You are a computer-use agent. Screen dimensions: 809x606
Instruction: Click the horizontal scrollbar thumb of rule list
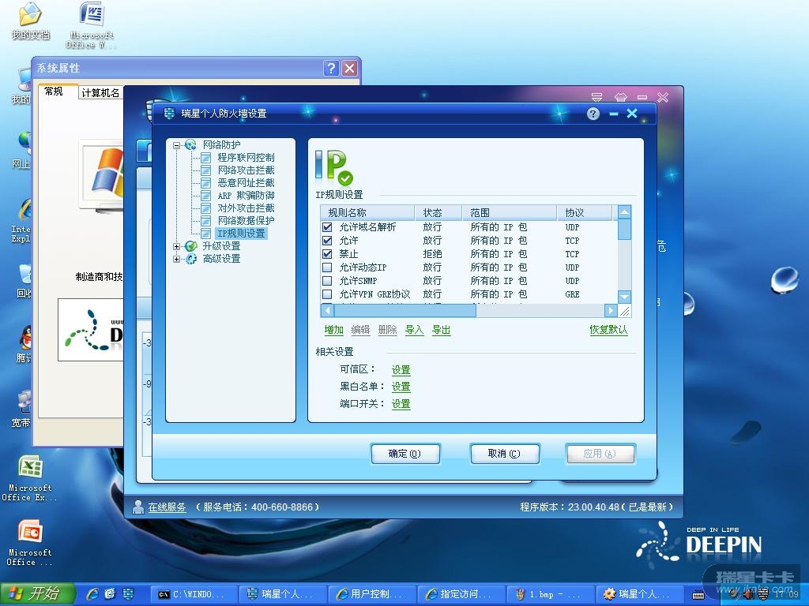[404, 310]
